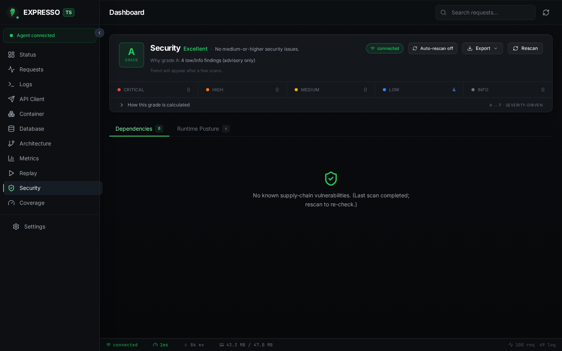
Task: Click the download arrow icon in status bar
Action: point(186,345)
